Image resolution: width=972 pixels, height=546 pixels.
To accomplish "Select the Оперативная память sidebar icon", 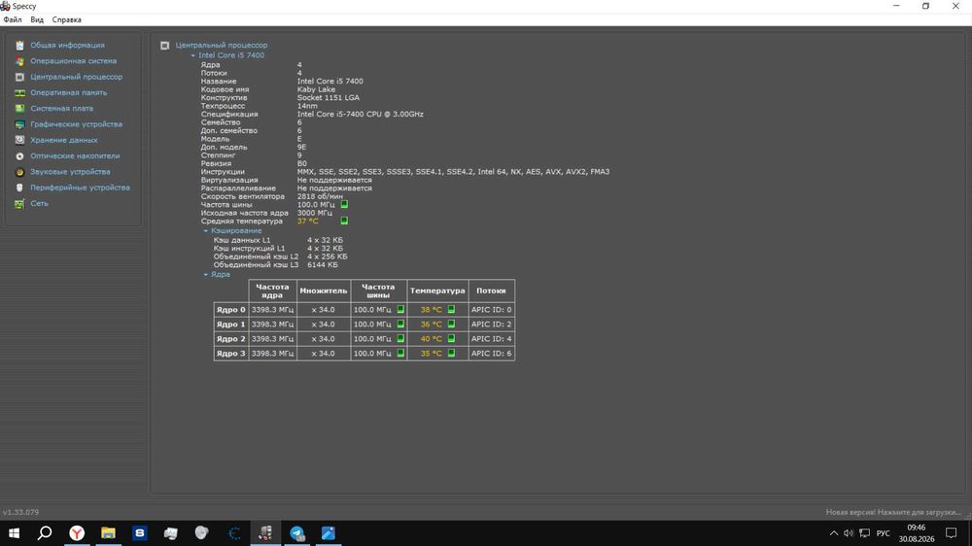I will pos(19,93).
